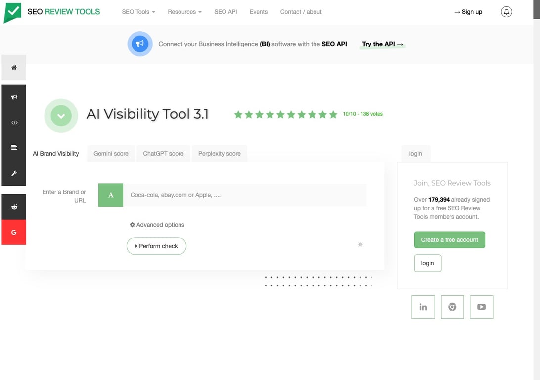
Task: Open sidebar Reddit icon
Action: 14,207
